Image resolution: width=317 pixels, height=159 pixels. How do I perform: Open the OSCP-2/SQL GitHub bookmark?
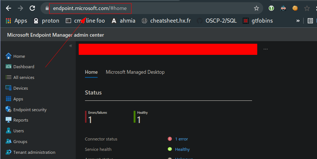click(217, 21)
